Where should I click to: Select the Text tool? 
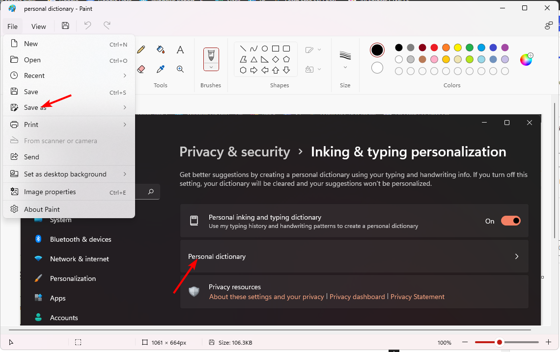tap(180, 50)
